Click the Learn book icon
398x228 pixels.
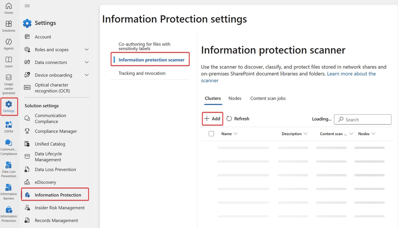click(x=9, y=59)
